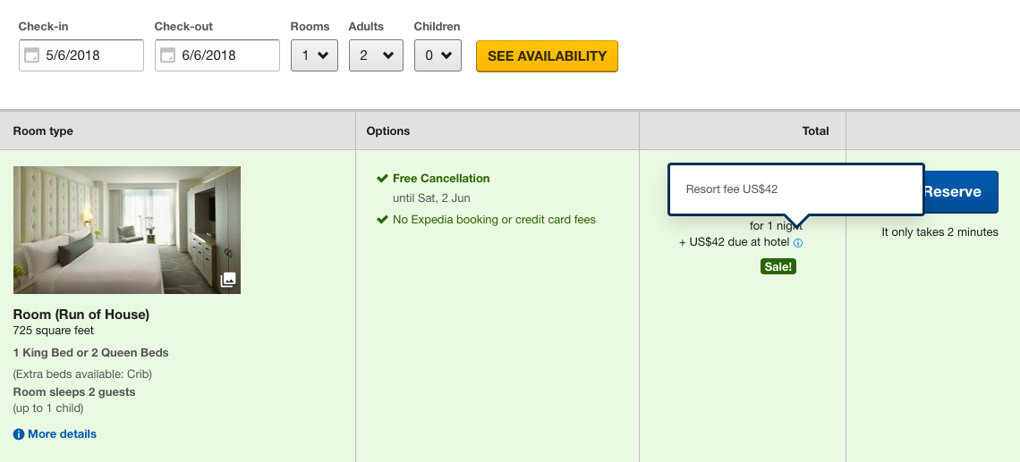
Task: Click the checkmark beside No Expedia booking fees
Action: click(x=382, y=220)
